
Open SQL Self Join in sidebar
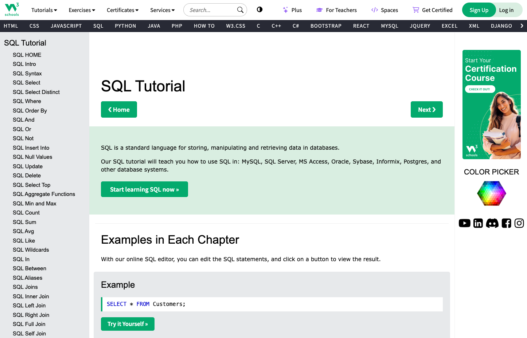29,334
